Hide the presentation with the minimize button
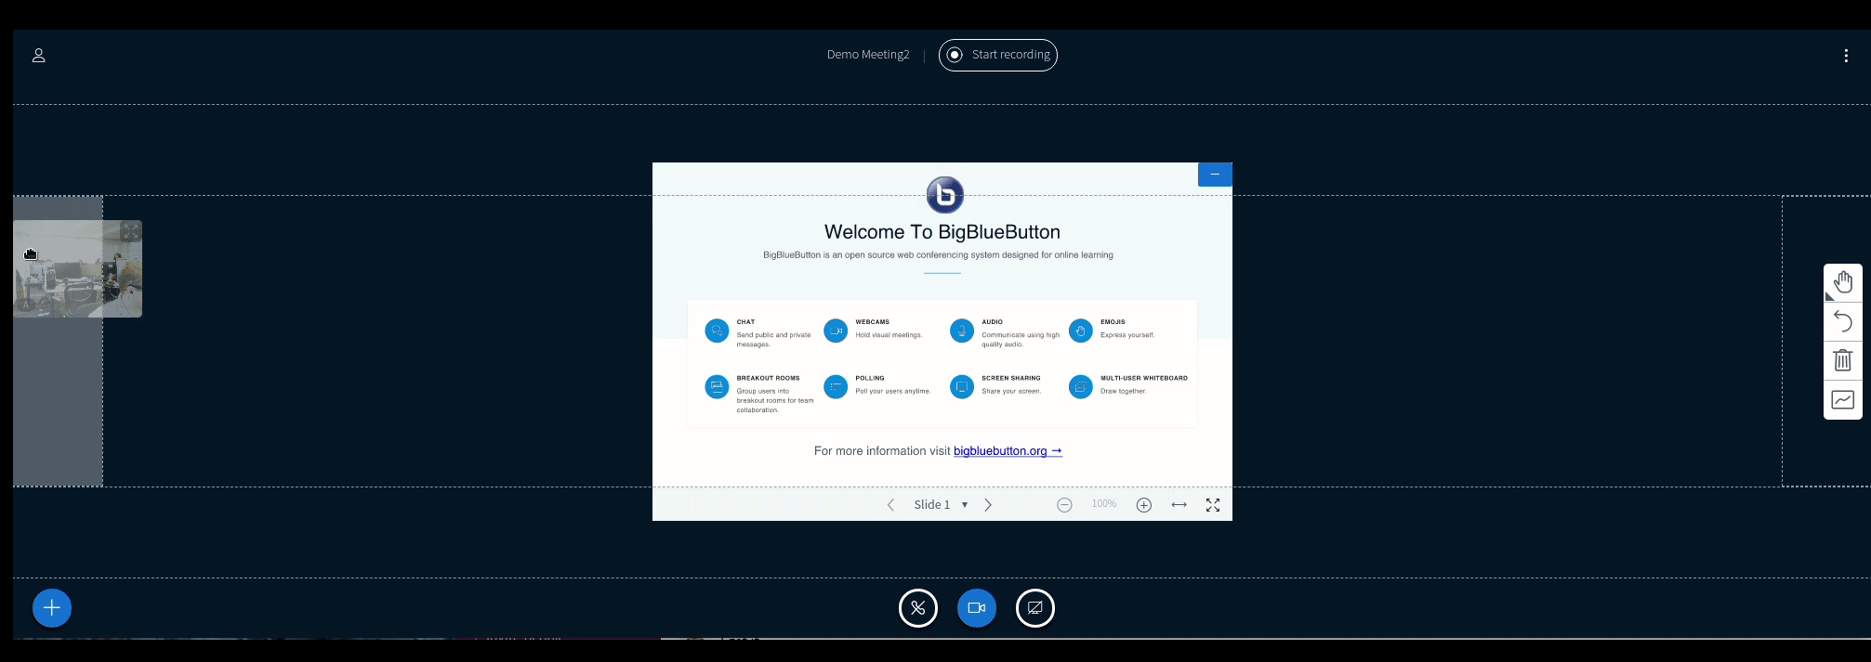Image resolution: width=1871 pixels, height=662 pixels. [x=1215, y=175]
